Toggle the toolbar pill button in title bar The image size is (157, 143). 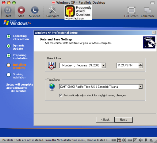point(152,3)
